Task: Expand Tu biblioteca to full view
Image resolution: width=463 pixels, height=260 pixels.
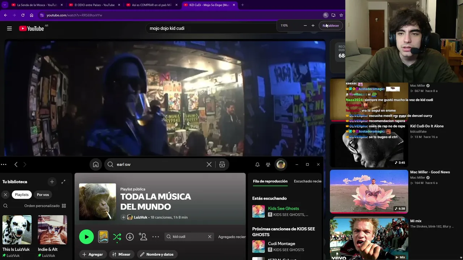Action: [63, 182]
